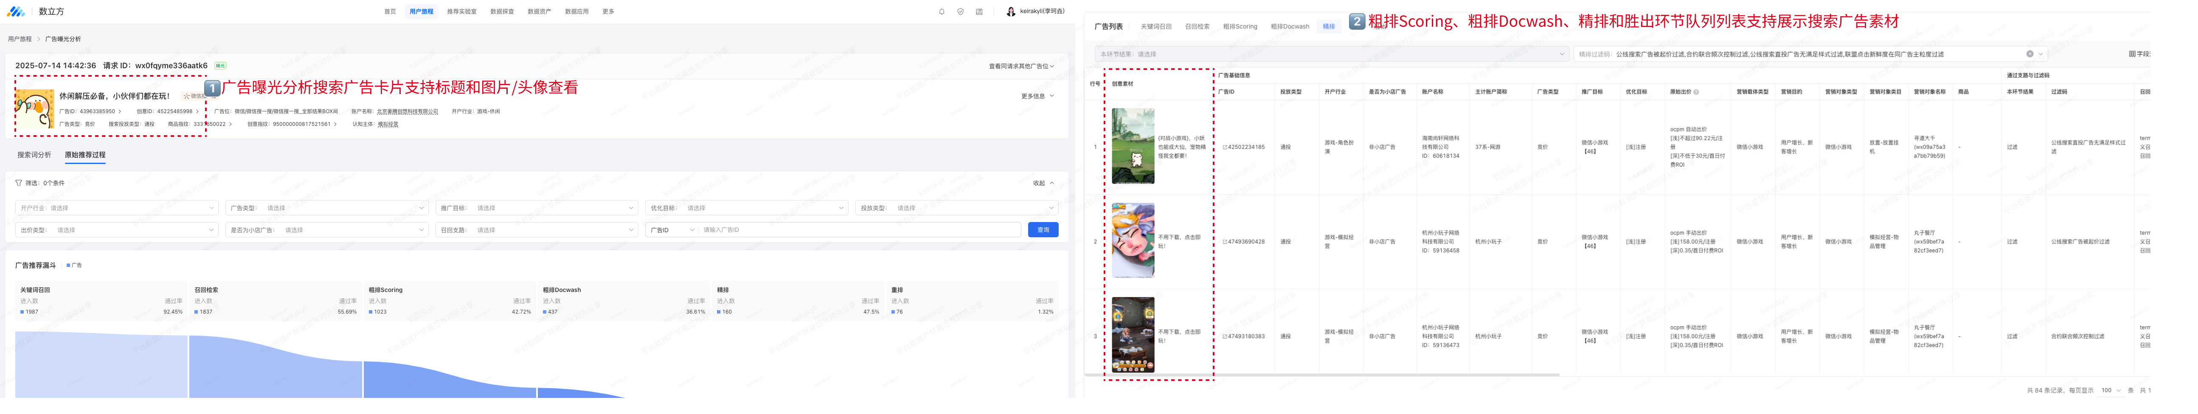Screen dimensions: 2198x414
Task: Go to 首页 in top navigation
Action: tap(390, 12)
